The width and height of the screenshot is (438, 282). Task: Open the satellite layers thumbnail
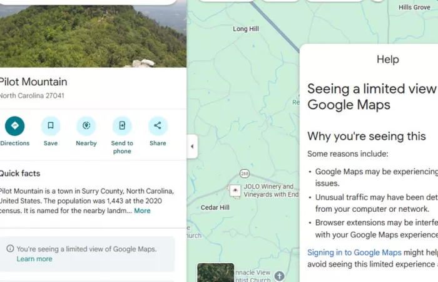pyautogui.click(x=215, y=273)
